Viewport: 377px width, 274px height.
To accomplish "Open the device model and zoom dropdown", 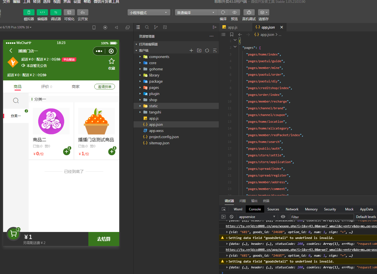I will tap(16, 27).
